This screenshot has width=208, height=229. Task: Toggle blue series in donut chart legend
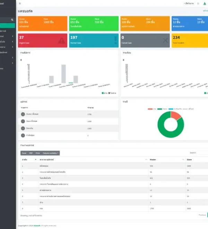coord(175,109)
